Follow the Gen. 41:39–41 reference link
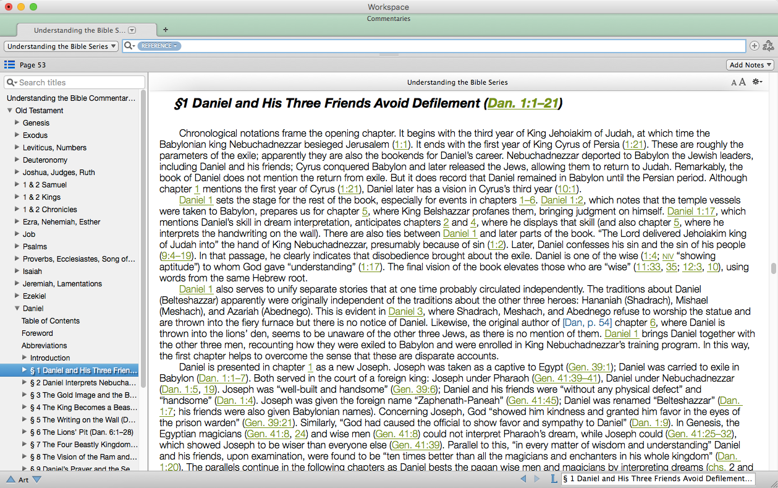 pos(566,379)
